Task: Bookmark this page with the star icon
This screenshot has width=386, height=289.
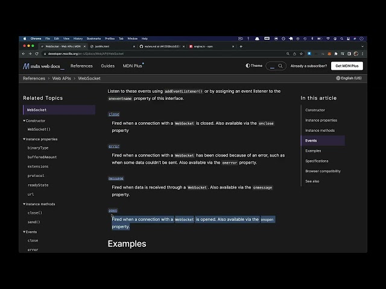Action: 301,54
